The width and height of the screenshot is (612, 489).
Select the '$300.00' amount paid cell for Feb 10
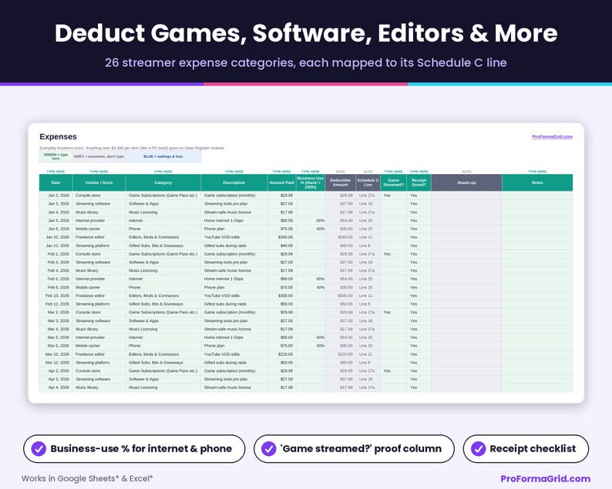pyautogui.click(x=281, y=296)
